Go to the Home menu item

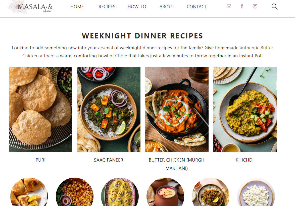(x=77, y=7)
